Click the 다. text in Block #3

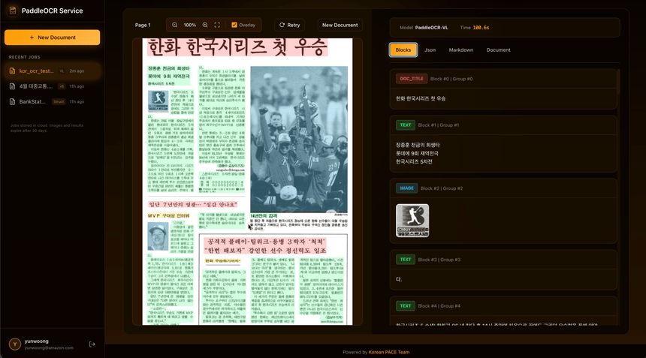399,279
